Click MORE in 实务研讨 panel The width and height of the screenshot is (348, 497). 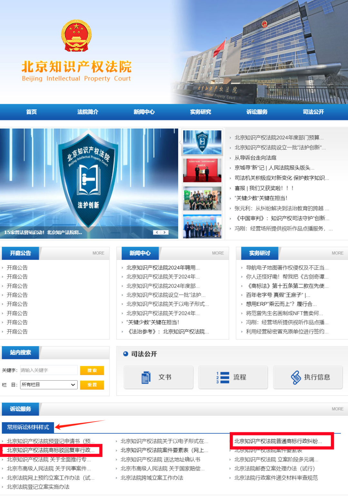(337, 253)
